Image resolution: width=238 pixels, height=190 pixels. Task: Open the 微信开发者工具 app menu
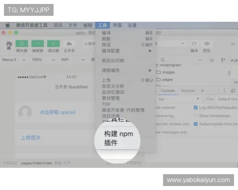click(32, 25)
